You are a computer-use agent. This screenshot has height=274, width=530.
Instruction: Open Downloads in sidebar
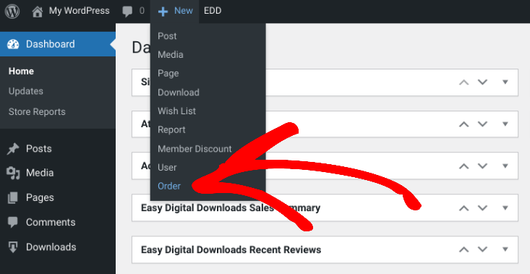(x=51, y=247)
